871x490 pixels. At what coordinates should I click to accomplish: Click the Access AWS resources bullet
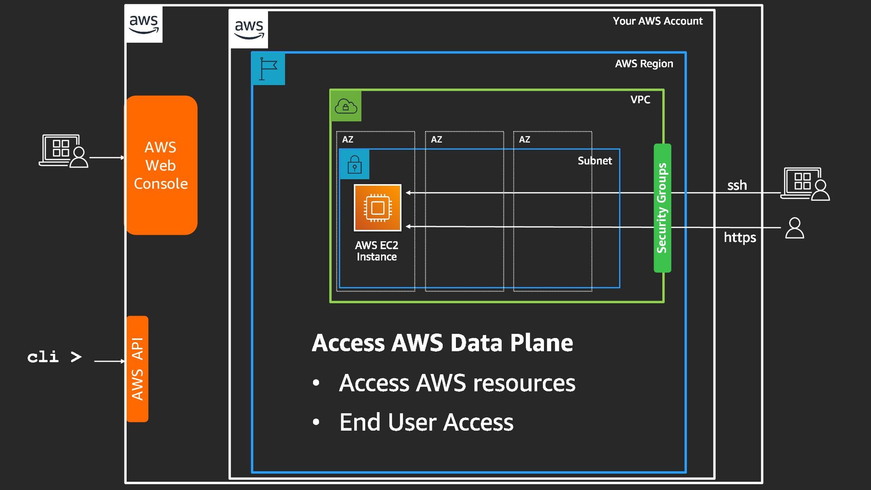coord(457,382)
